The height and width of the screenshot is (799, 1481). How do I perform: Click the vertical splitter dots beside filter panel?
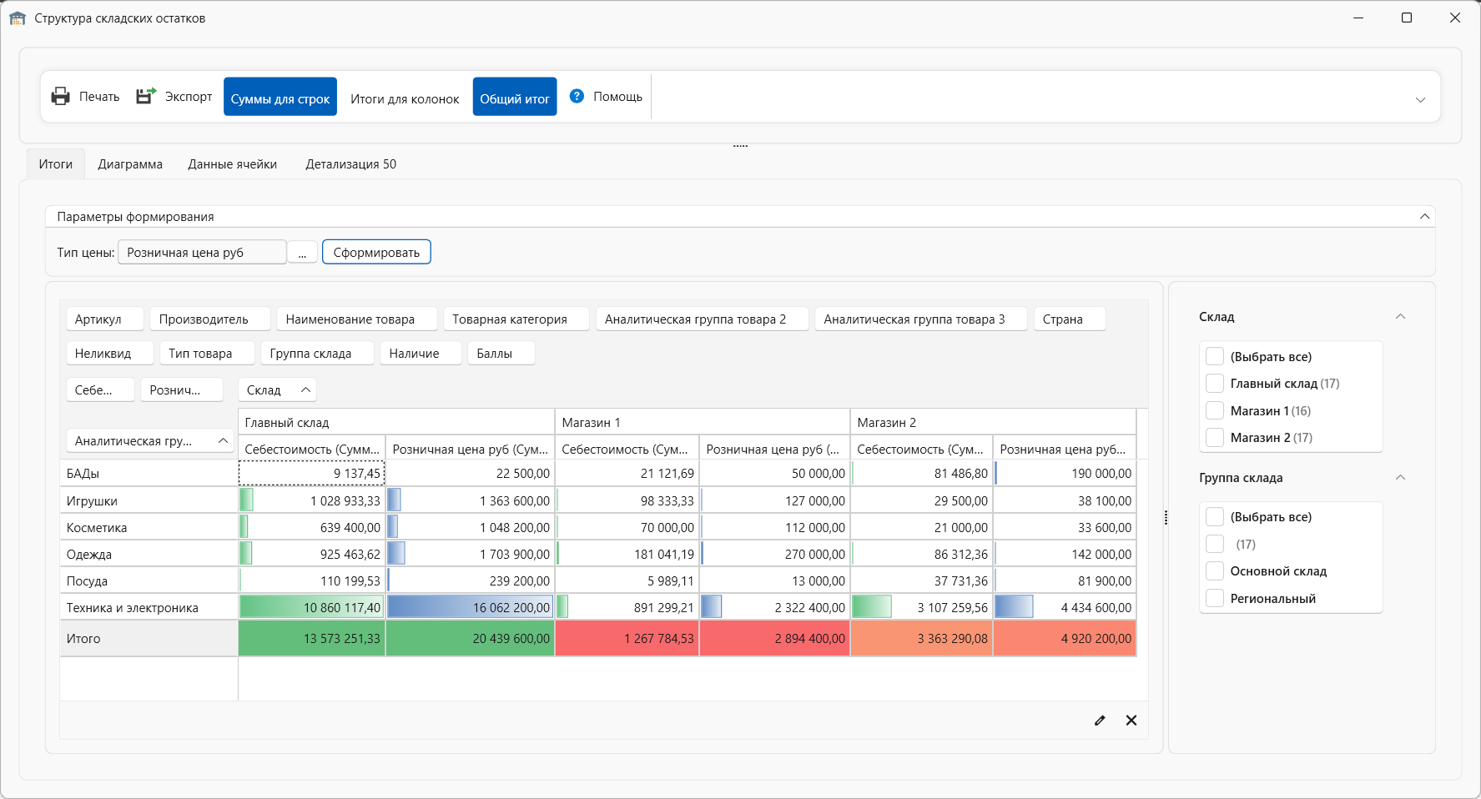tap(1166, 518)
